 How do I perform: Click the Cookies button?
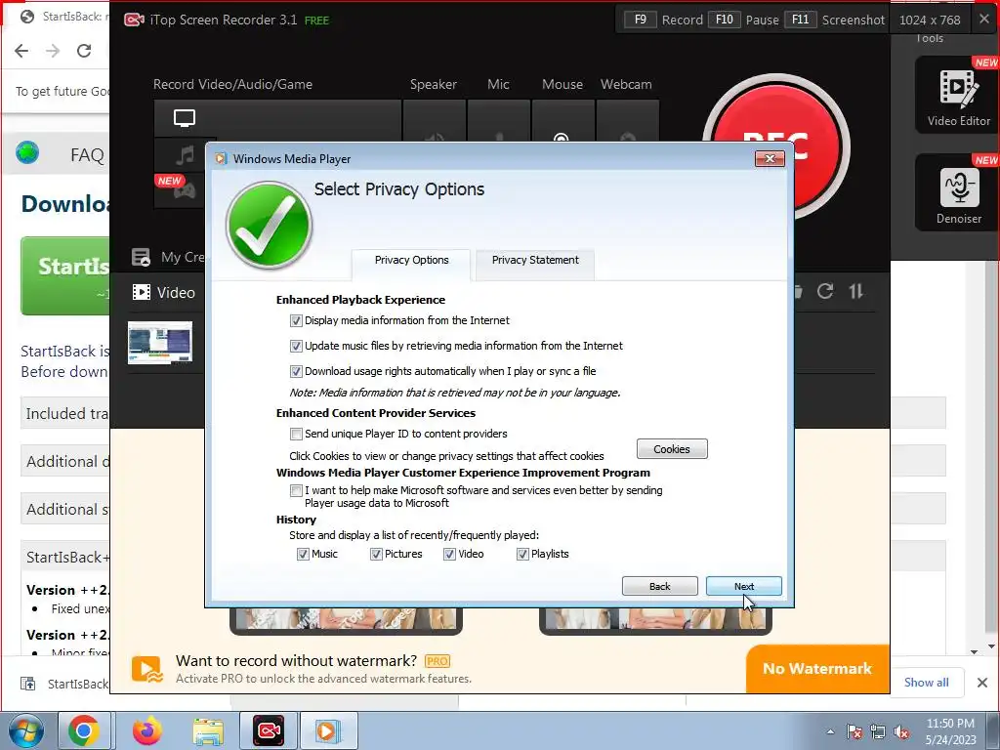672,449
